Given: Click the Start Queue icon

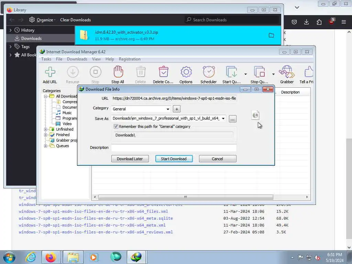Looking at the screenshot, I should 231,72.
